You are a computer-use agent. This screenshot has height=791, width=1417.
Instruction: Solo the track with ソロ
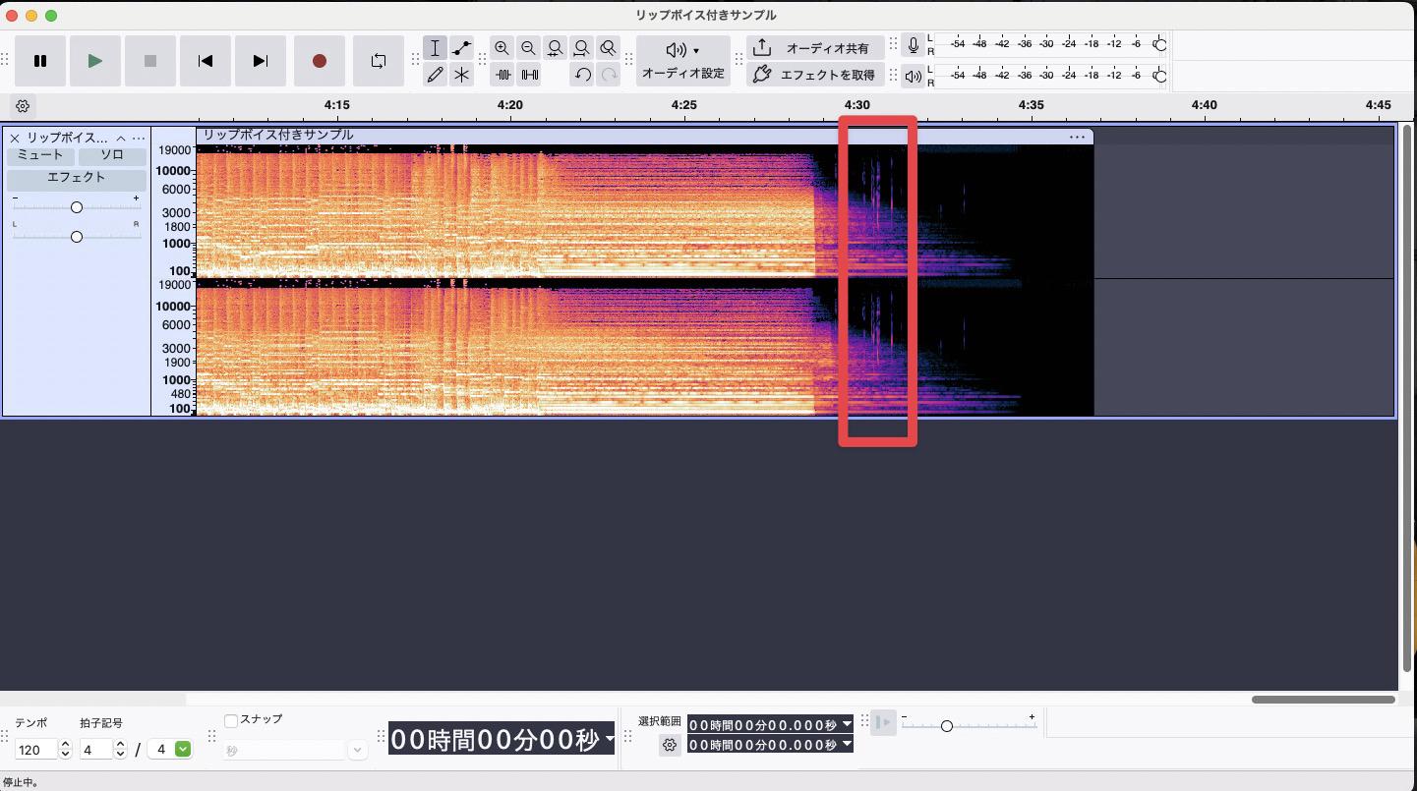112,155
